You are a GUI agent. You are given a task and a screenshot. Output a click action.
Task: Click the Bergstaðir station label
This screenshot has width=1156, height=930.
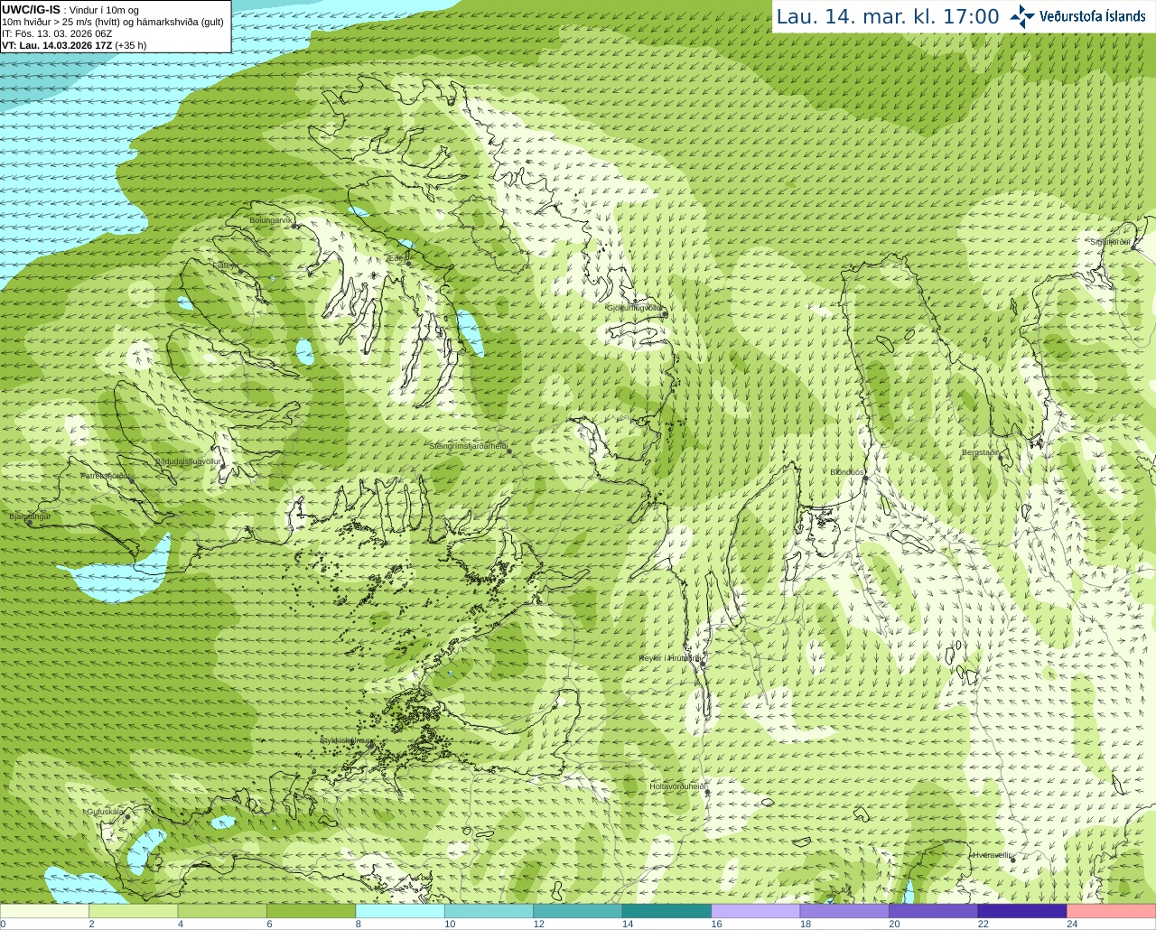coord(980,452)
